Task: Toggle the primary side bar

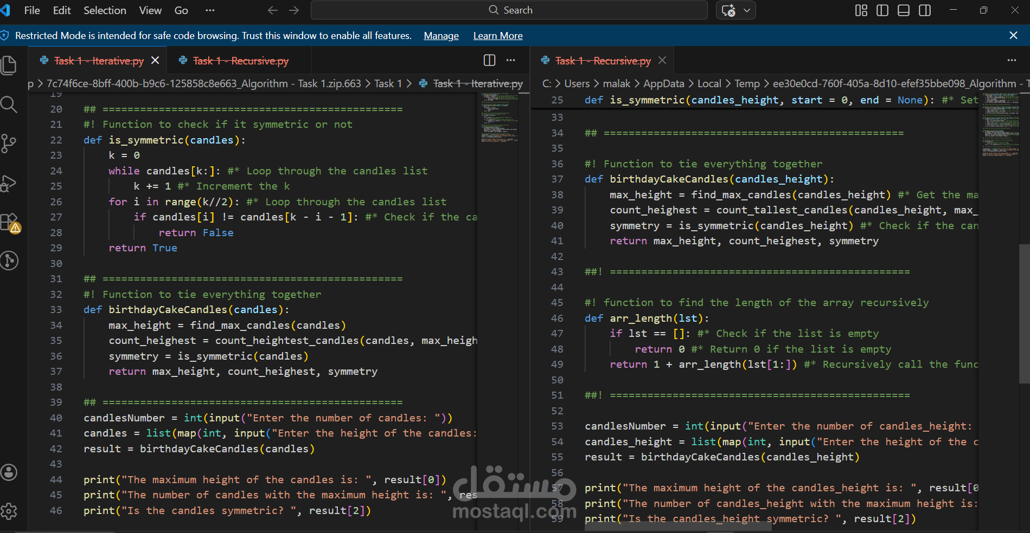Action: click(882, 10)
